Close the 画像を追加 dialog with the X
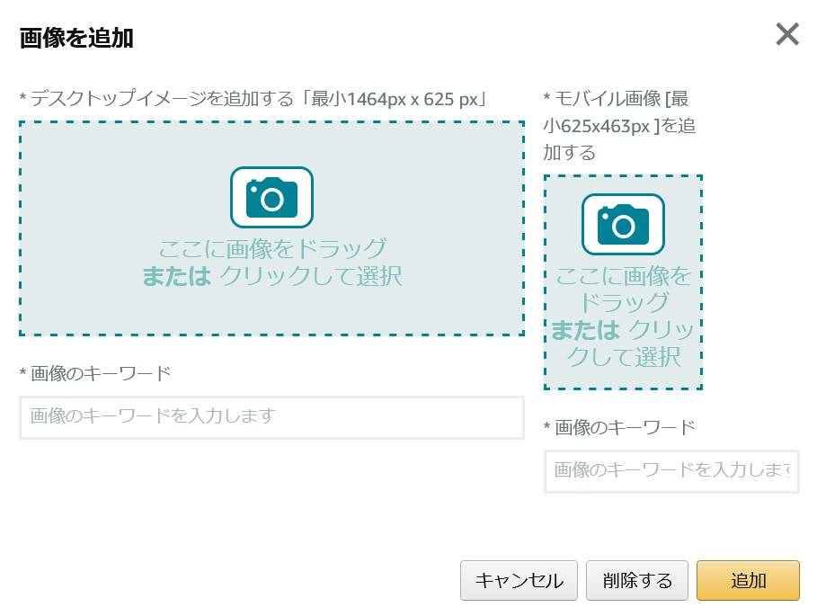Screen dimensions: 817x616 coord(787,34)
